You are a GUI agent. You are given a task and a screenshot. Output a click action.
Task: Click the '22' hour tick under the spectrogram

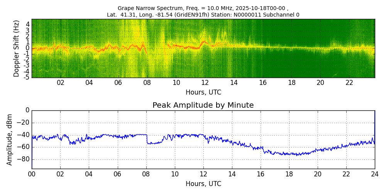[349, 83]
